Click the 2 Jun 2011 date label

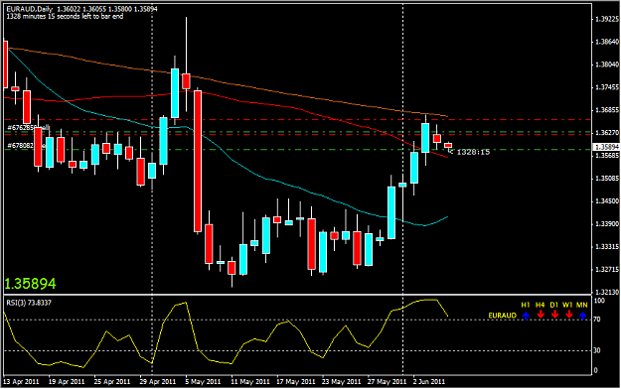pos(429,382)
